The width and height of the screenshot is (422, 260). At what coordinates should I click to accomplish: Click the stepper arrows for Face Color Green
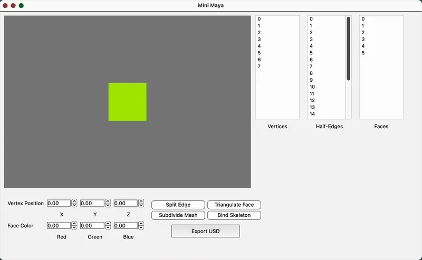[x=108, y=226]
